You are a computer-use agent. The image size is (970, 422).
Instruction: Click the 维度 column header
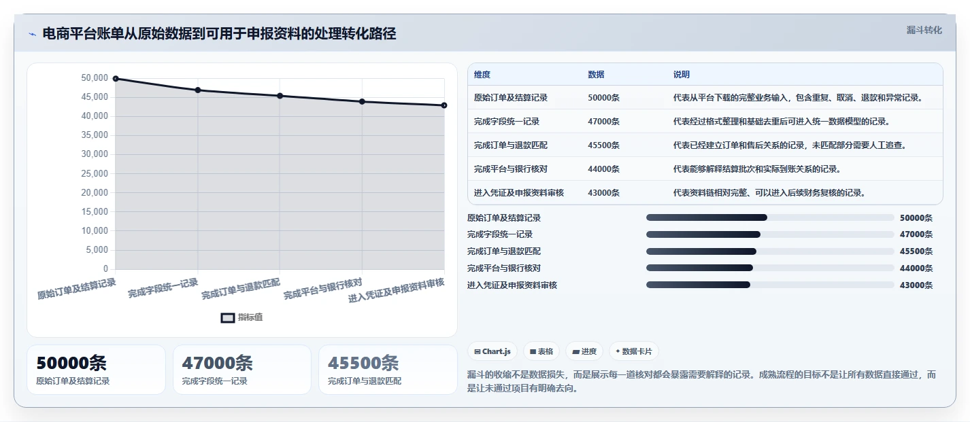pos(482,75)
